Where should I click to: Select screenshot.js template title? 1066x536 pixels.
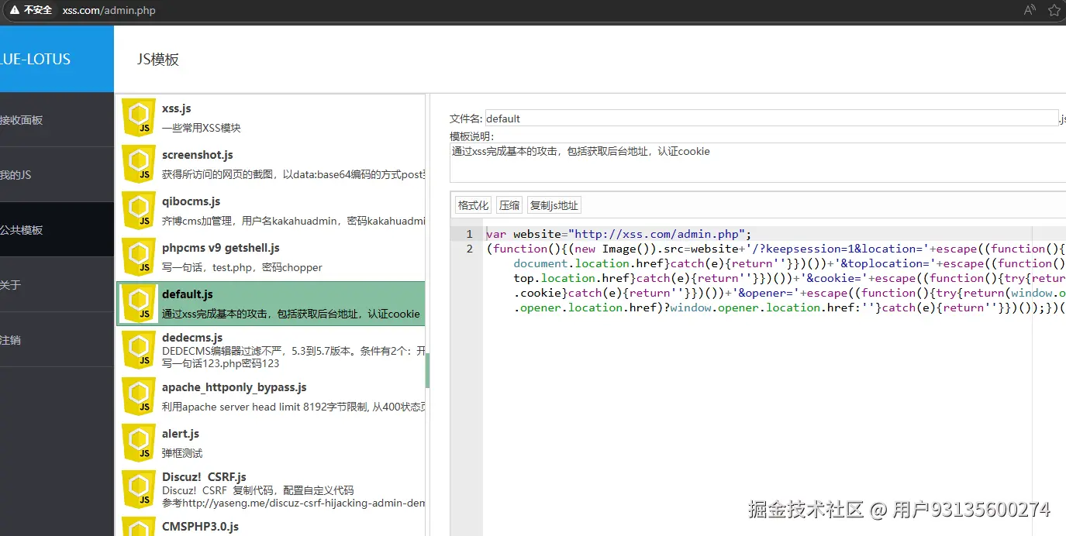[198, 155]
